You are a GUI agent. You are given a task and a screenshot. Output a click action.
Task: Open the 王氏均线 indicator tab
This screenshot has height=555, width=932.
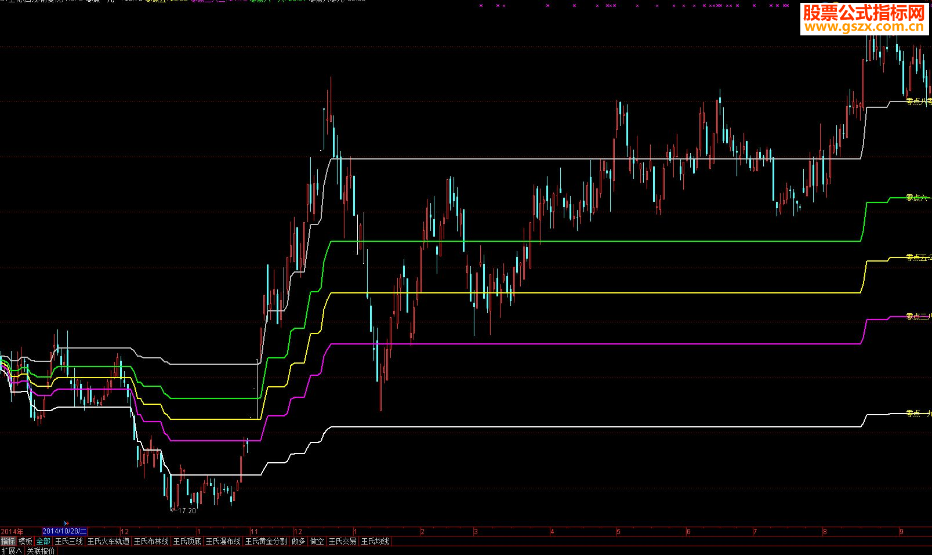(x=375, y=541)
